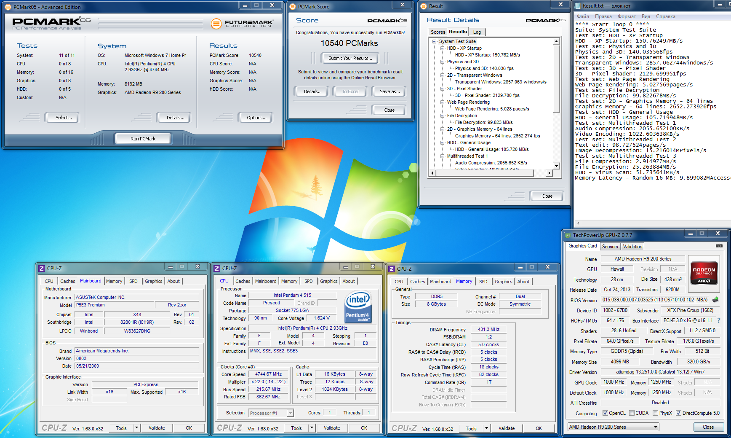Toggle the CUDA checkbox in GPU-Z
This screenshot has height=438, width=731.
(632, 413)
